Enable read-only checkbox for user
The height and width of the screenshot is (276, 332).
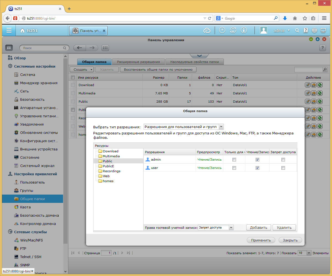pos(234,168)
